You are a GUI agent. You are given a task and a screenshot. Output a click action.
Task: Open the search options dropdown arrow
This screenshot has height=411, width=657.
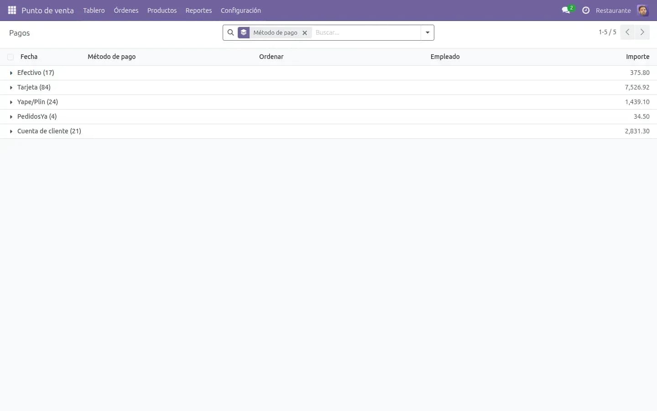[x=428, y=32]
